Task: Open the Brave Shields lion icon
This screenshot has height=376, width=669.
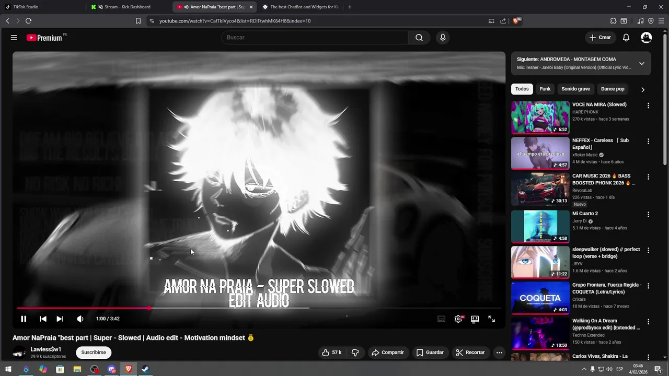Action: pyautogui.click(x=516, y=21)
